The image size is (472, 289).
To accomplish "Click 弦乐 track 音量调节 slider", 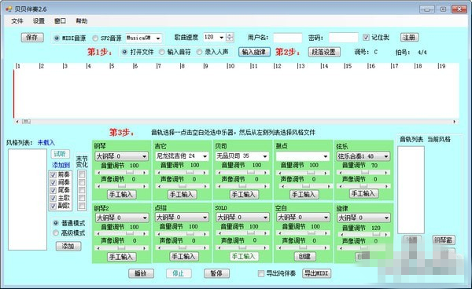I will pos(363,173).
